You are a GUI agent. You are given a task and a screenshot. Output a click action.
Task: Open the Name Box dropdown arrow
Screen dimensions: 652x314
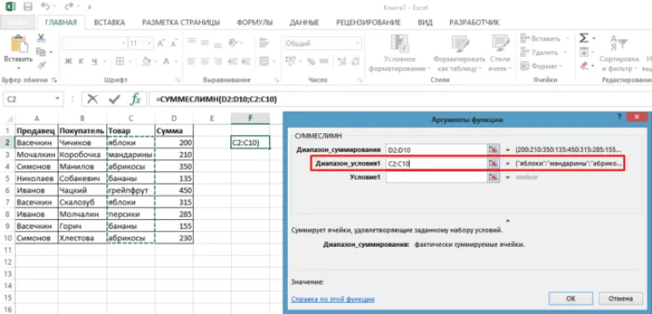click(58, 99)
